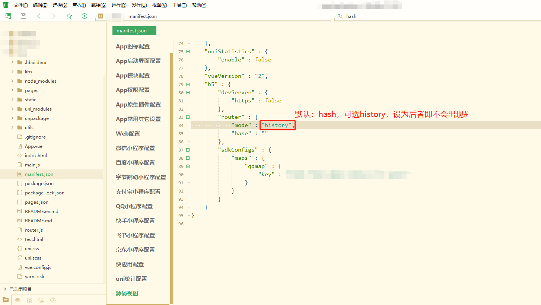Collapse the h5 block fold marker
The width and height of the screenshot is (541, 305).
pyautogui.click(x=188, y=85)
